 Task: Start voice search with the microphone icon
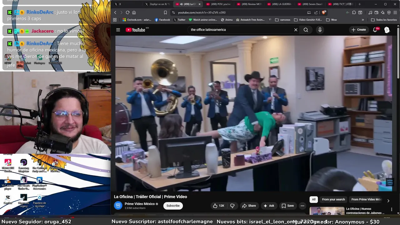320,30
